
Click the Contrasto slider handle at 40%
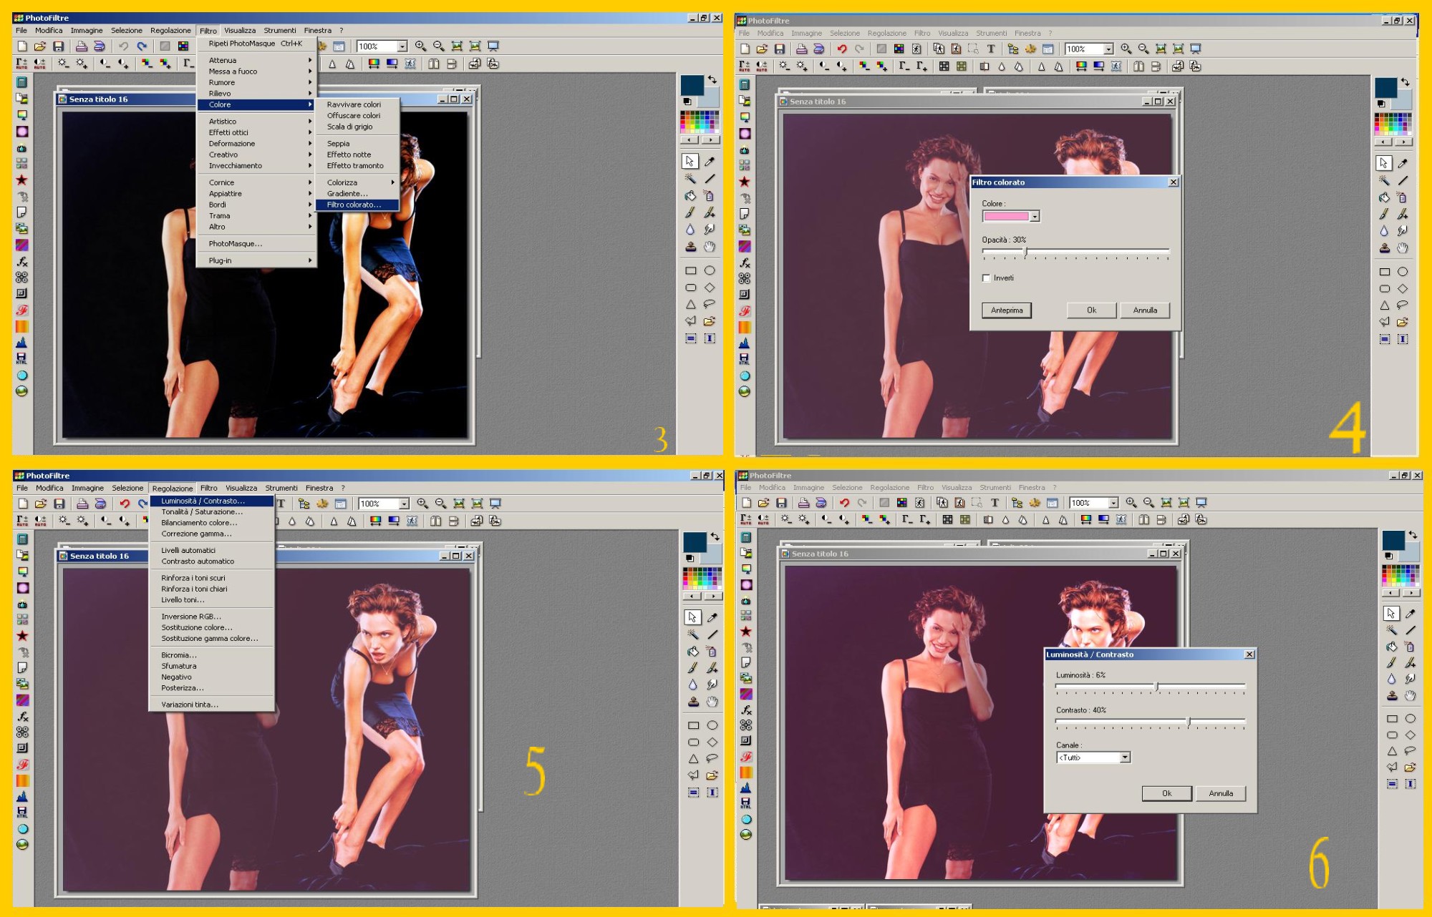1189,722
